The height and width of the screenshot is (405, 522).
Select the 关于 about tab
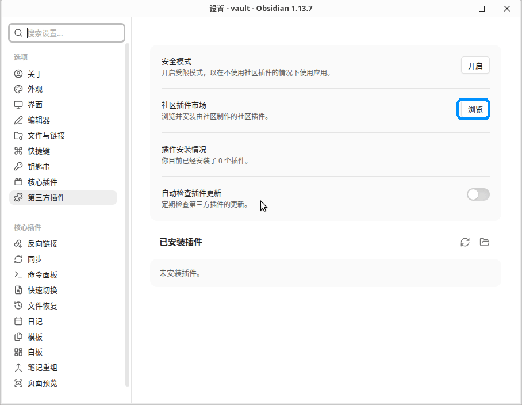pyautogui.click(x=63, y=74)
